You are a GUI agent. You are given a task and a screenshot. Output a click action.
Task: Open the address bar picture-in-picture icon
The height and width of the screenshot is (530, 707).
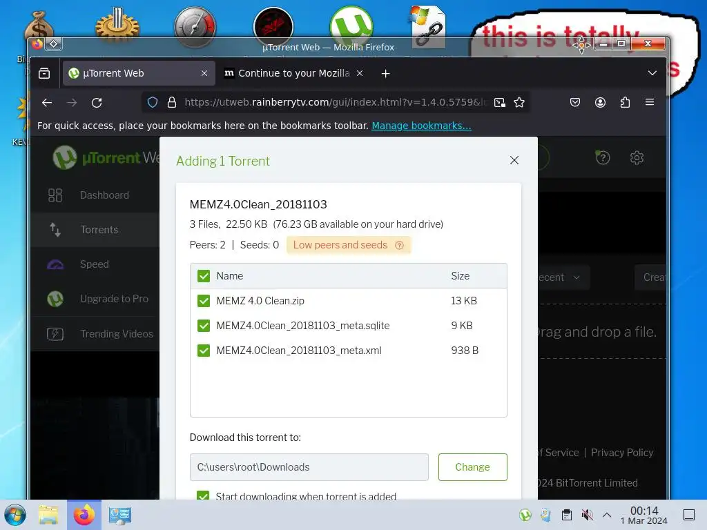click(500, 103)
